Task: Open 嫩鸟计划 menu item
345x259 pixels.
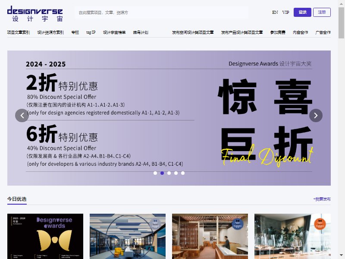Action: 141,32
